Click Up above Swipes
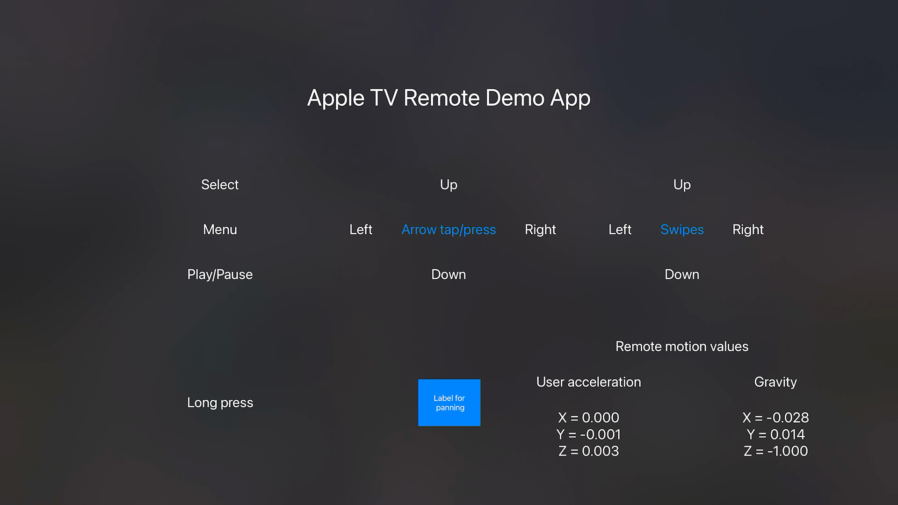Screen dimensions: 898x505 682,185
